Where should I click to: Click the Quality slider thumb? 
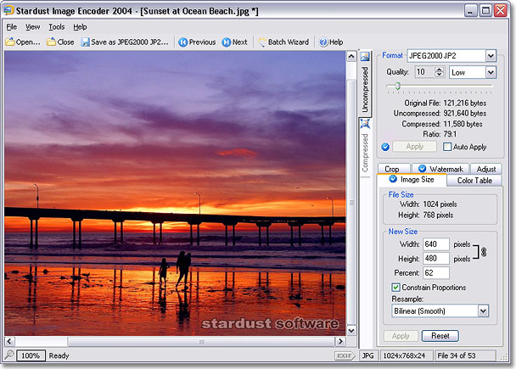click(x=397, y=87)
